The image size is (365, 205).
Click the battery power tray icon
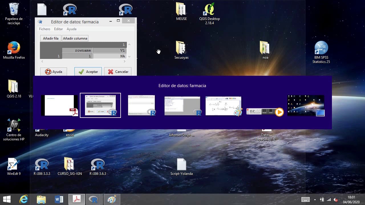tap(322, 200)
